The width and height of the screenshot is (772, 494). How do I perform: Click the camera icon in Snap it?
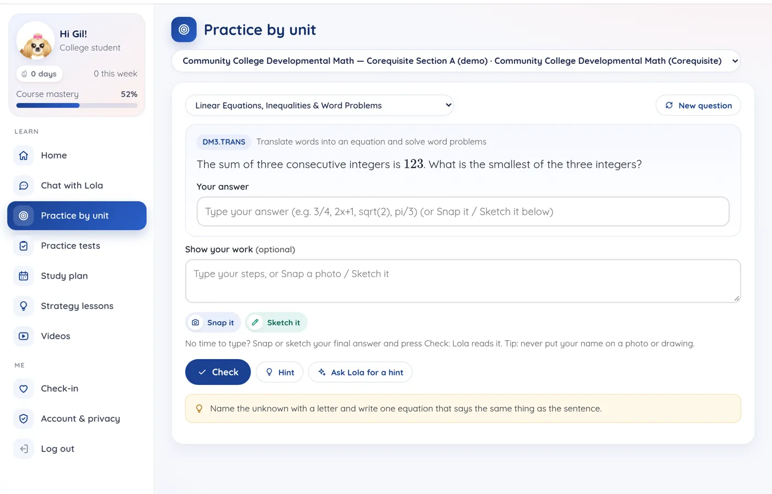pos(195,323)
